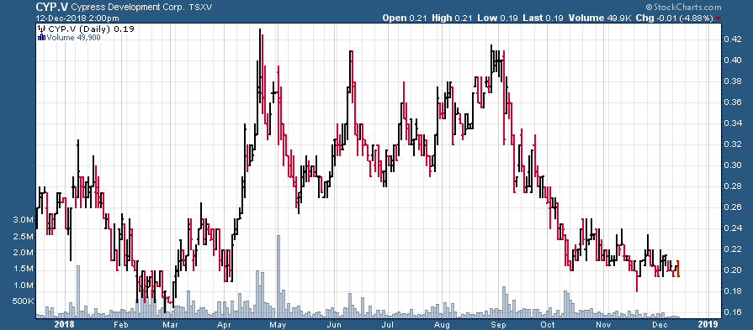Click the Nov label on the time axis
Screen dimensions: 753x330
coord(602,324)
